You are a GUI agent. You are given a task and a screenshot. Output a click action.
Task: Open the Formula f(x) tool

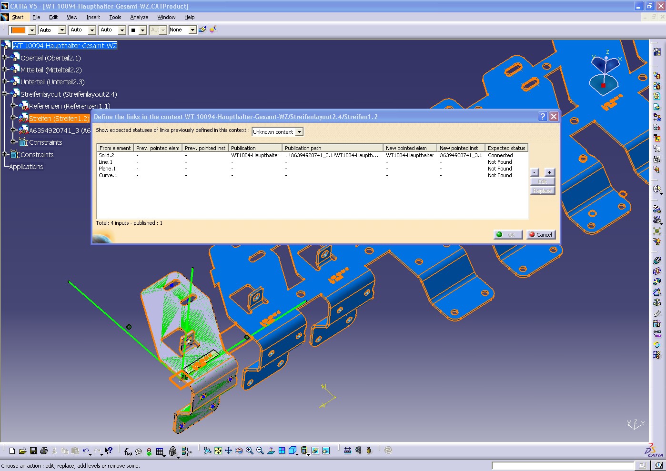128,451
